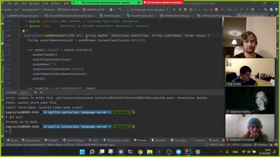
Task: Click Остановить демонстрацию button
Action: tap(163, 3)
